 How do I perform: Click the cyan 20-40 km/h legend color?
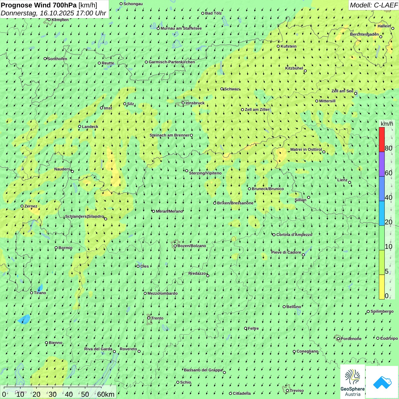[x=382, y=213]
